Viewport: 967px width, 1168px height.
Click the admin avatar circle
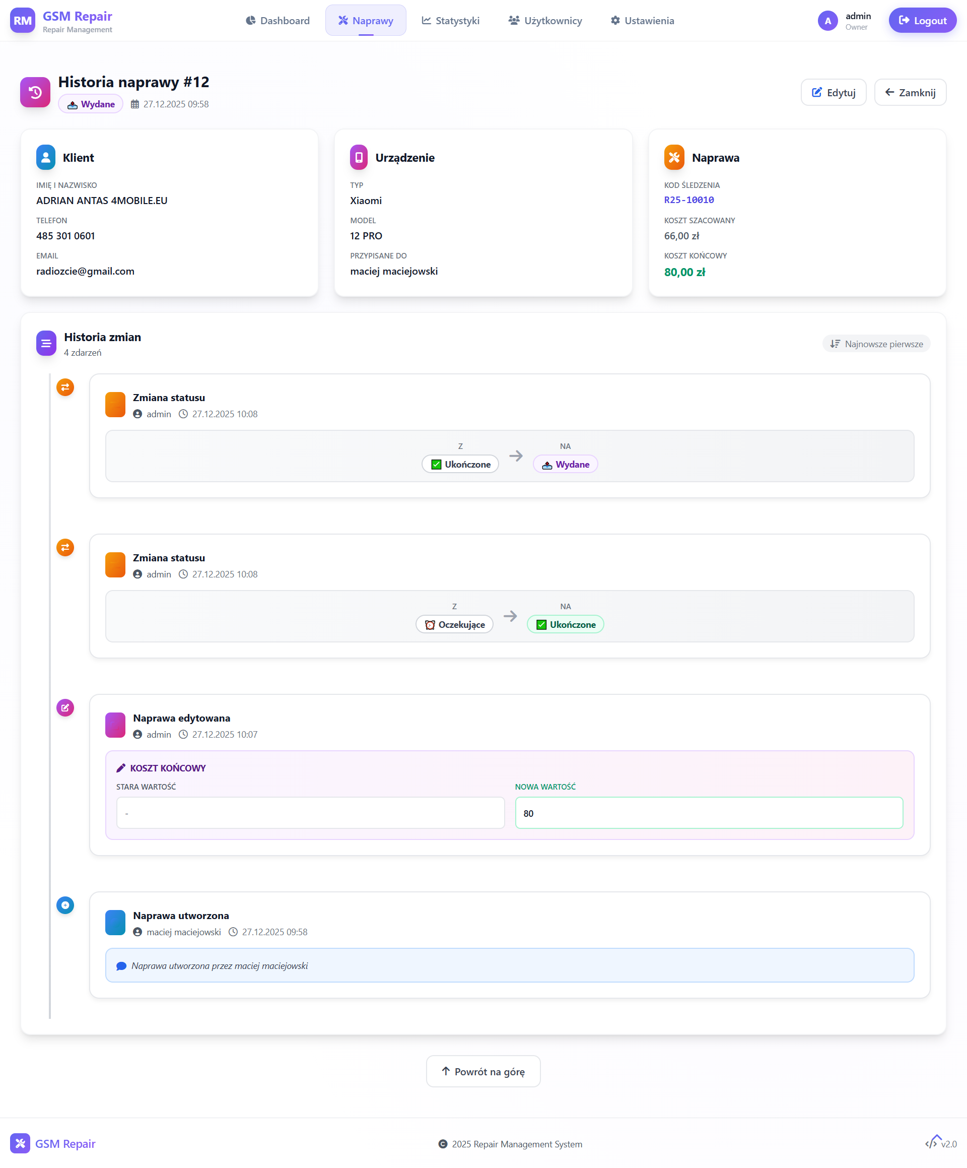pyautogui.click(x=827, y=21)
